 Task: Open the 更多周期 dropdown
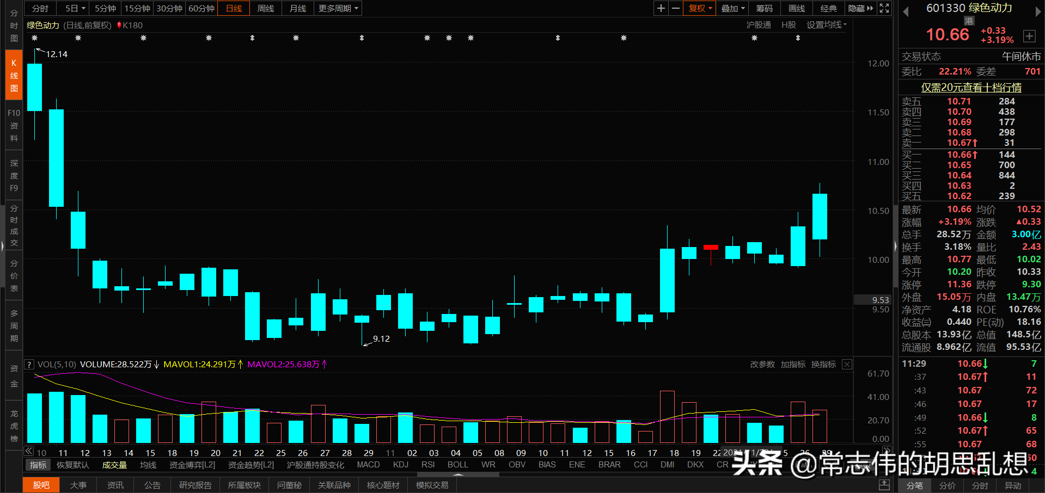[x=337, y=8]
